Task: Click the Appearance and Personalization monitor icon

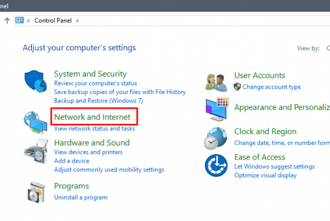Action: point(217,109)
